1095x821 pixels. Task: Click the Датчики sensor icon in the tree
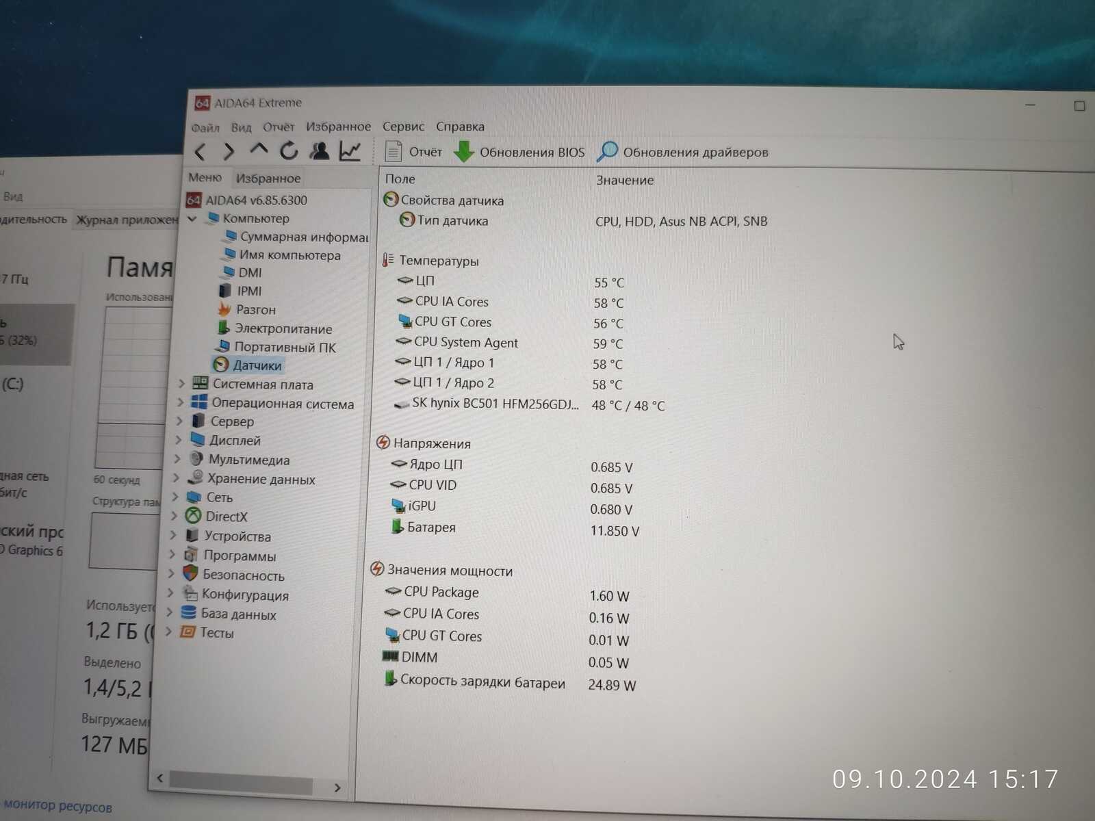(x=221, y=365)
